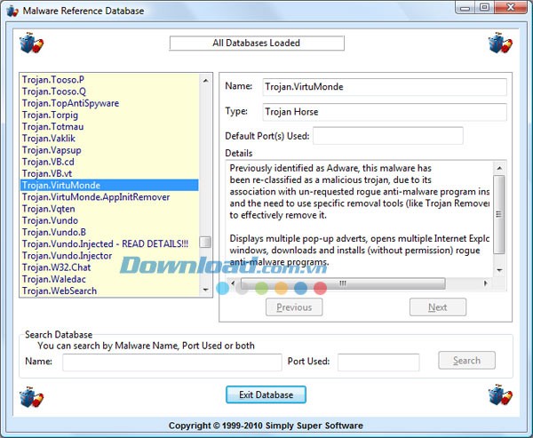Select Trojan.Tooso.P in the list
533x438 pixels.
[x=109, y=80]
